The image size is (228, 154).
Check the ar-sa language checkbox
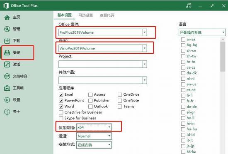coord(183,40)
